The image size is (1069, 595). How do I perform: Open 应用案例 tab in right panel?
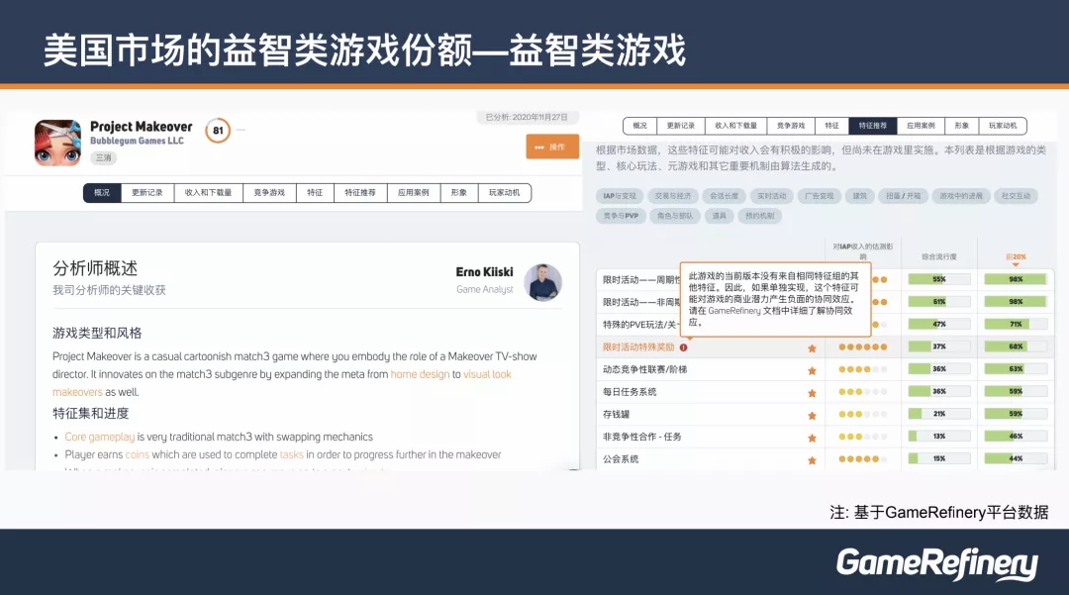pyautogui.click(x=921, y=126)
